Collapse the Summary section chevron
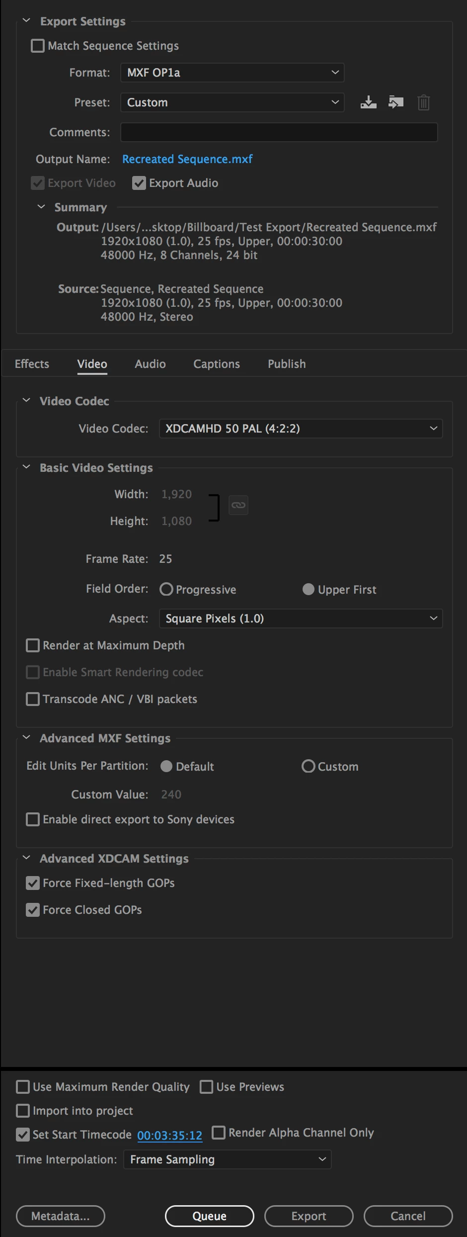Screen dimensions: 467x1237 pyautogui.click(x=41, y=207)
